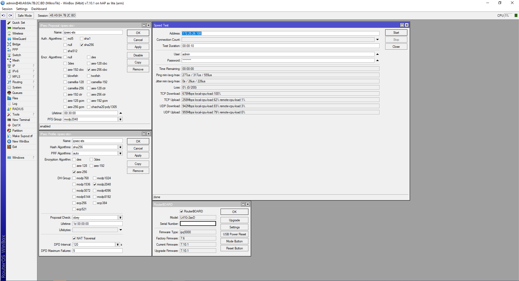This screenshot has height=281, width=519.
Task: Expand the Windows submenu
Action: tap(21, 158)
